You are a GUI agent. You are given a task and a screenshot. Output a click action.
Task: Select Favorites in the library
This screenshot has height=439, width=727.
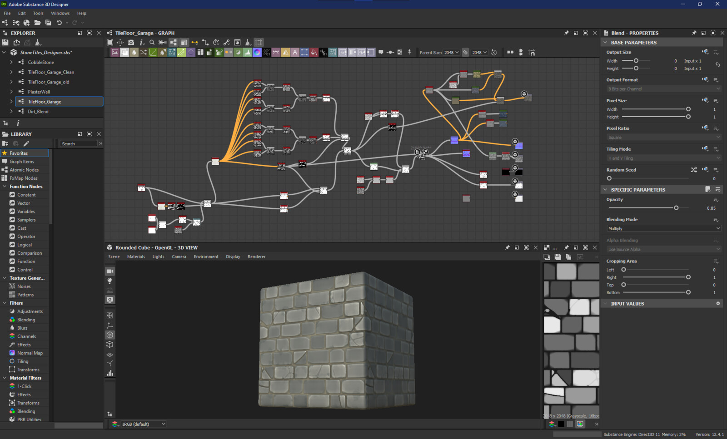(25, 153)
